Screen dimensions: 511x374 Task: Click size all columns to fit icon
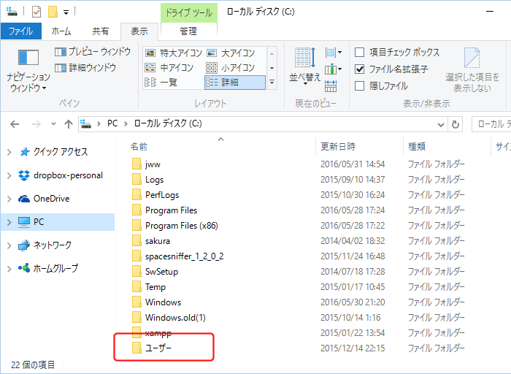tap(331, 86)
